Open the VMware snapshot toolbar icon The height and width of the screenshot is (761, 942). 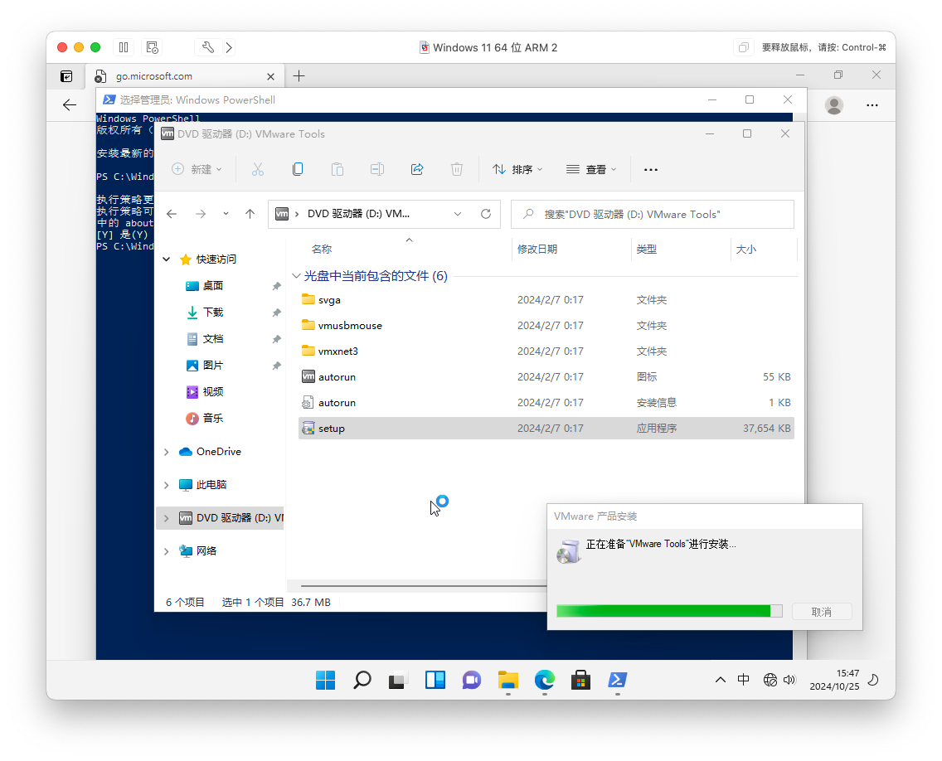point(152,47)
